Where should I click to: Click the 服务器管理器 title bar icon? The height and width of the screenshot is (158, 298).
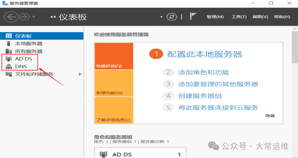(5, 3)
